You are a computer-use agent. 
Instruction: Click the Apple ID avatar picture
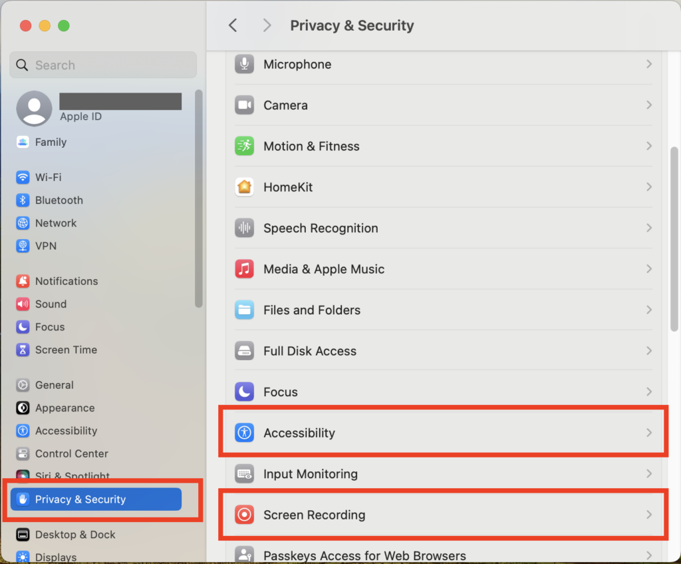click(35, 109)
